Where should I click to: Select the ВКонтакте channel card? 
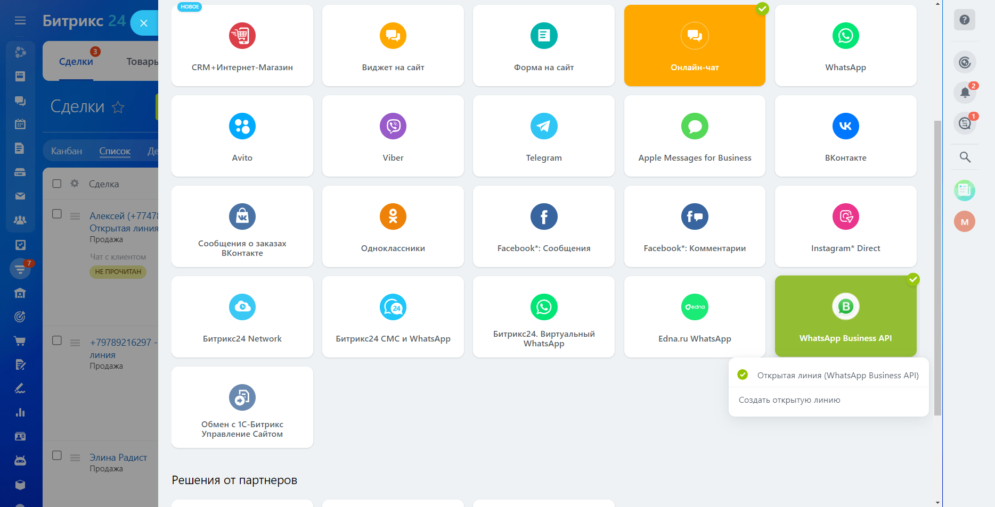pyautogui.click(x=846, y=136)
